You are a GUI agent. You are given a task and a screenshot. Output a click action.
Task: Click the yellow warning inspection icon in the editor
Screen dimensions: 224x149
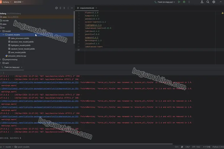[x=222, y=13]
